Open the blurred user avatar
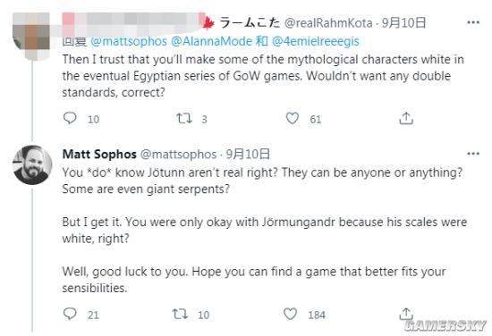The width and height of the screenshot is (492, 336). tap(31, 35)
